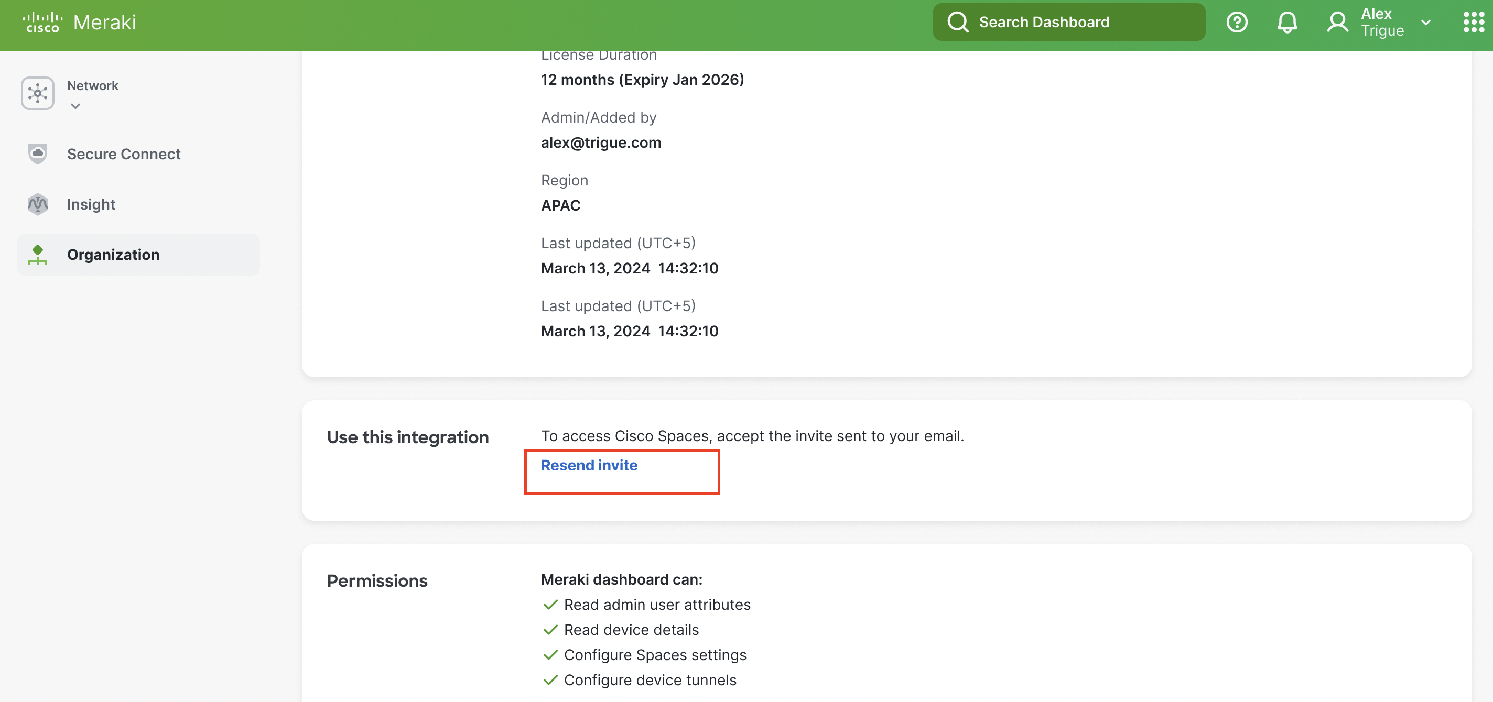The width and height of the screenshot is (1493, 702).
Task: Click the Region label
Action: pyautogui.click(x=565, y=180)
